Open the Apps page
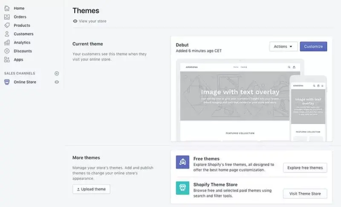The height and width of the screenshot is (207, 341). point(18,60)
